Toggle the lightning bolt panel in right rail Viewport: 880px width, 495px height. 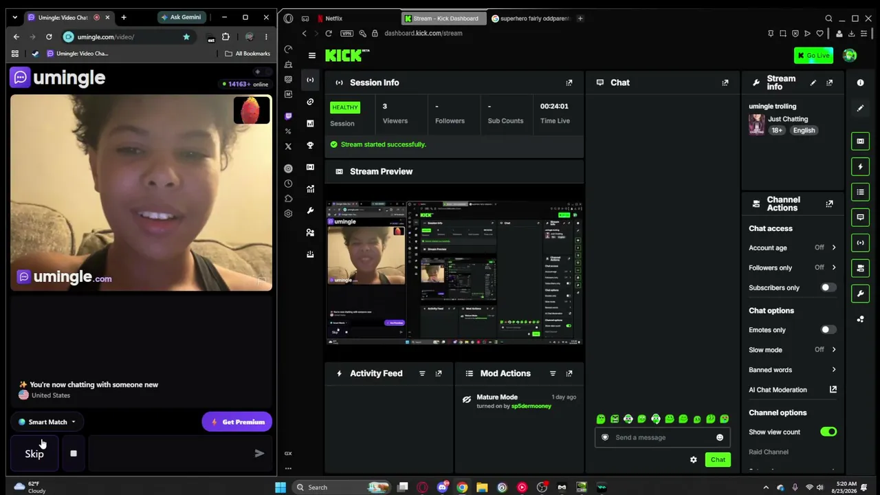coord(860,166)
